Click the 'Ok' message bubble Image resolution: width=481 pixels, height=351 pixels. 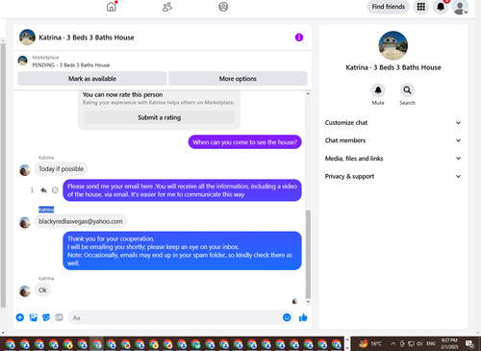click(x=42, y=290)
